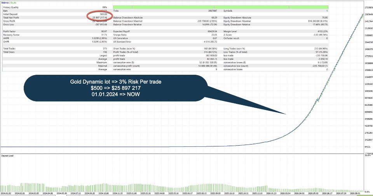Image resolution: width=373 pixels, height=196 pixels.
Task: Select the Total Net Profit label
Action: point(11,17)
